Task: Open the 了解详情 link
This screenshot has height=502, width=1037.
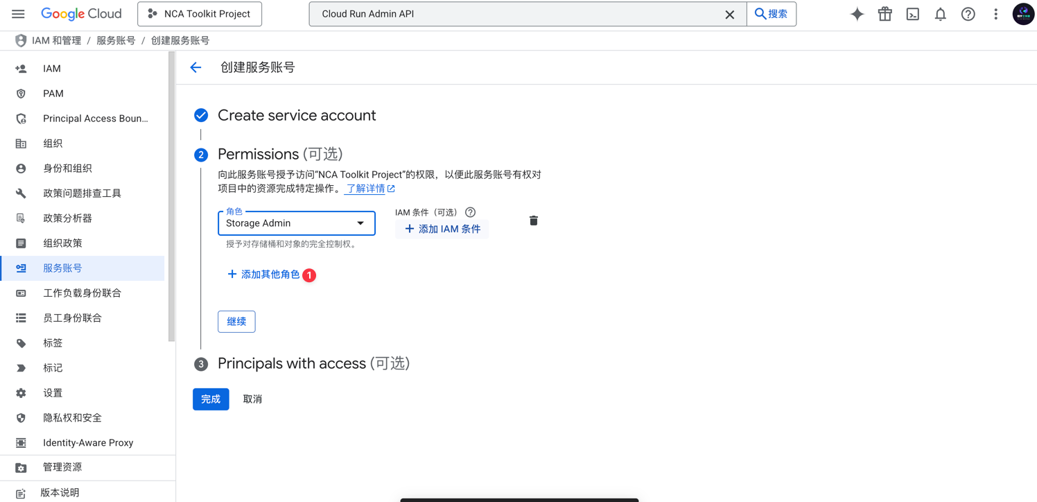Action: click(366, 189)
